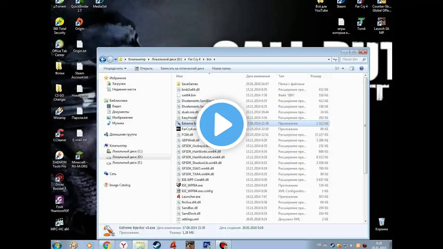Open the CCleaner desktop shortcut
Viewport: 443px width, 249px height.
(x=60, y=133)
